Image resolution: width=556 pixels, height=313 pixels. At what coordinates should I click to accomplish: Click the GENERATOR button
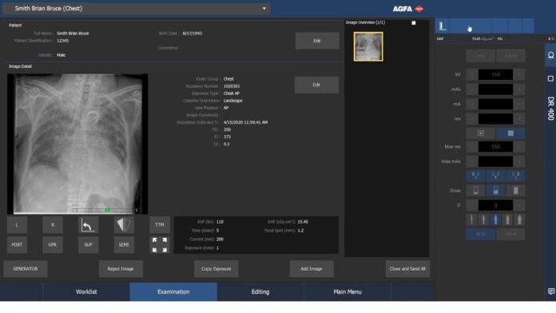pos(26,269)
